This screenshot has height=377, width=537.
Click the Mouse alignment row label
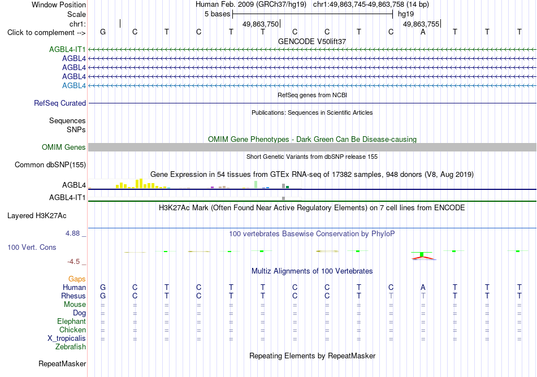[x=75, y=305]
